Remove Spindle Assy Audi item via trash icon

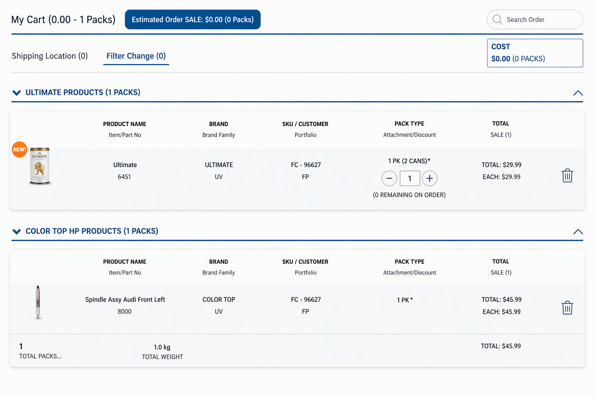point(567,308)
